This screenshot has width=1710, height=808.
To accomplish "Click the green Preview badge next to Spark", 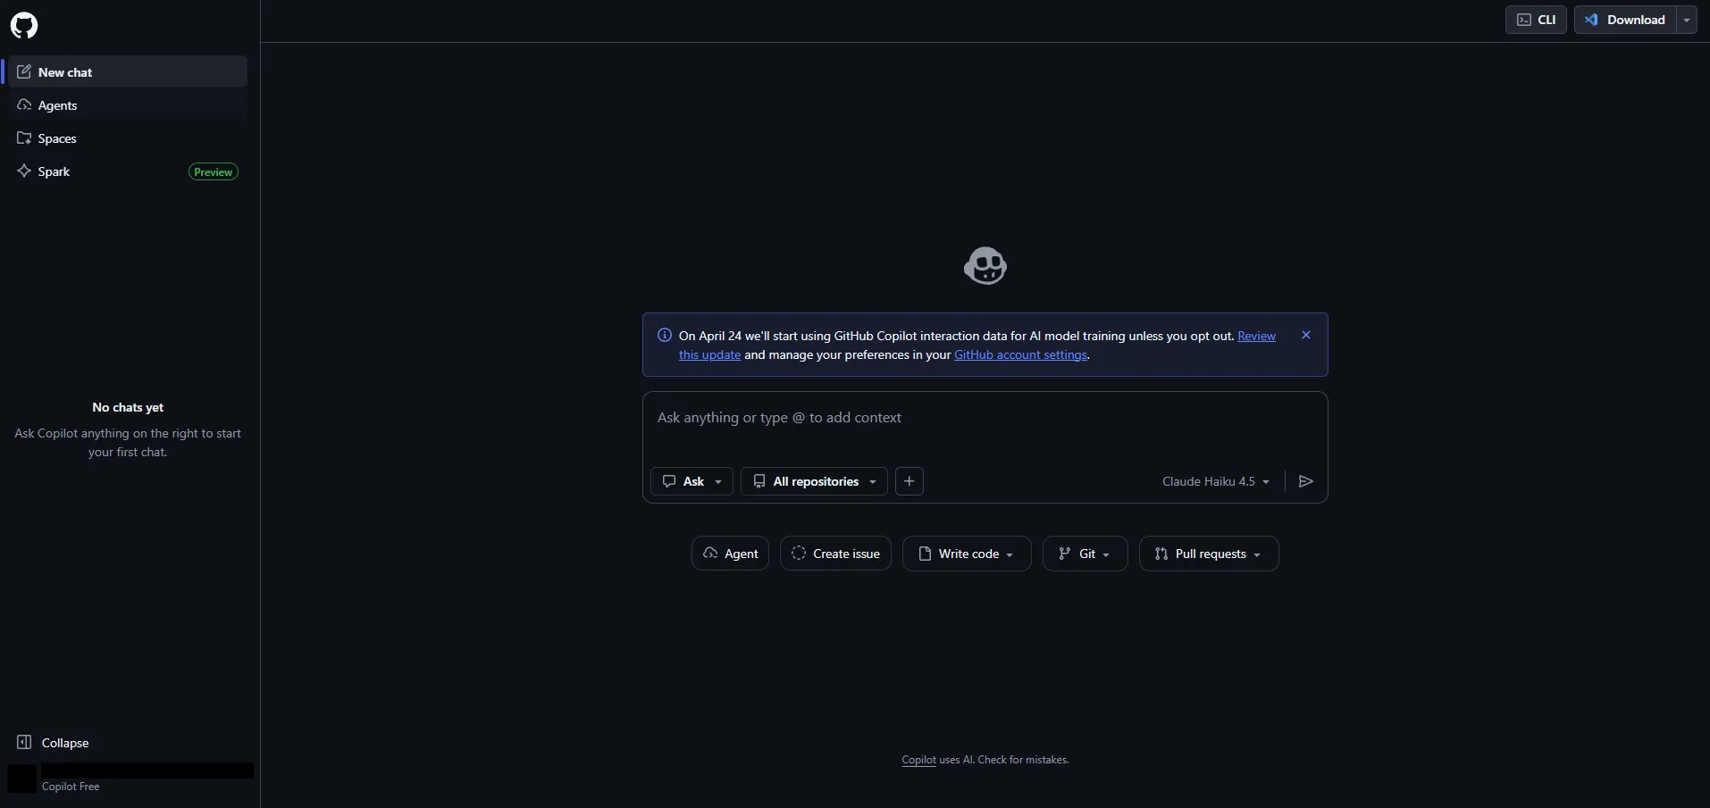I will pos(214,172).
